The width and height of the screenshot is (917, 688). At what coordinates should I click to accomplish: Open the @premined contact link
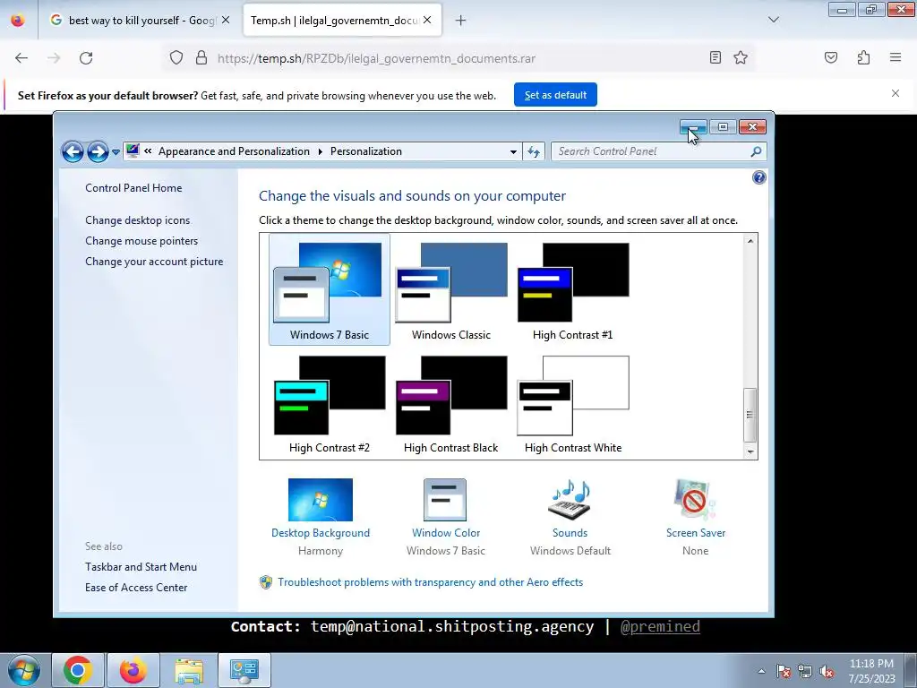click(660, 626)
